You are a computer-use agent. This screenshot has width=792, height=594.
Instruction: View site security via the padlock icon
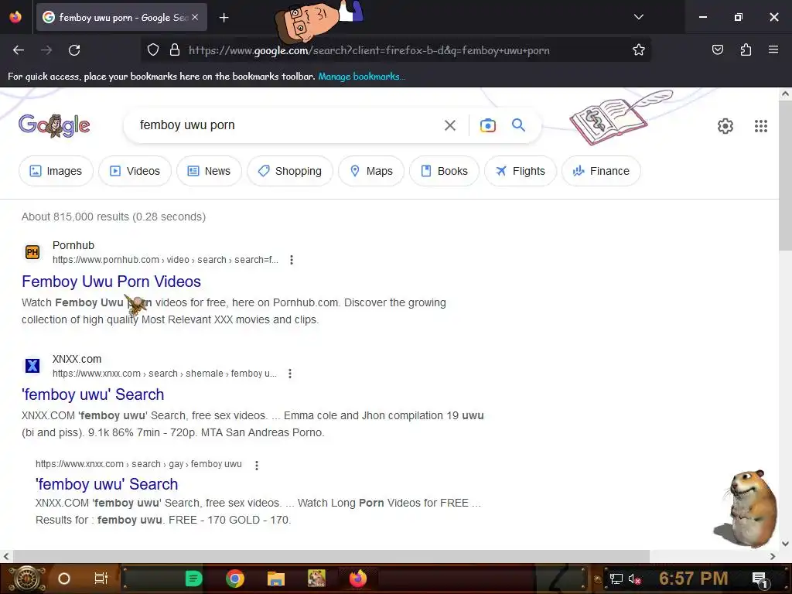coord(175,49)
